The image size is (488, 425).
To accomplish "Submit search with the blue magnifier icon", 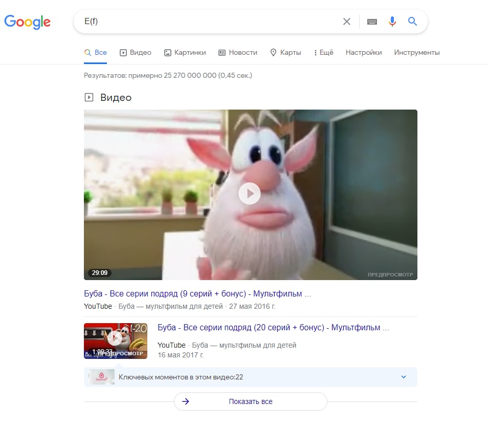I will [412, 21].
